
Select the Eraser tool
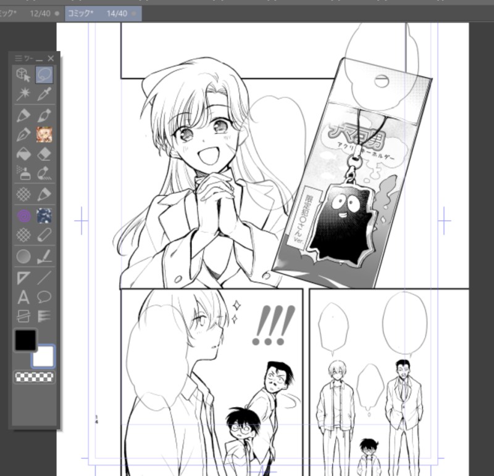[44, 154]
